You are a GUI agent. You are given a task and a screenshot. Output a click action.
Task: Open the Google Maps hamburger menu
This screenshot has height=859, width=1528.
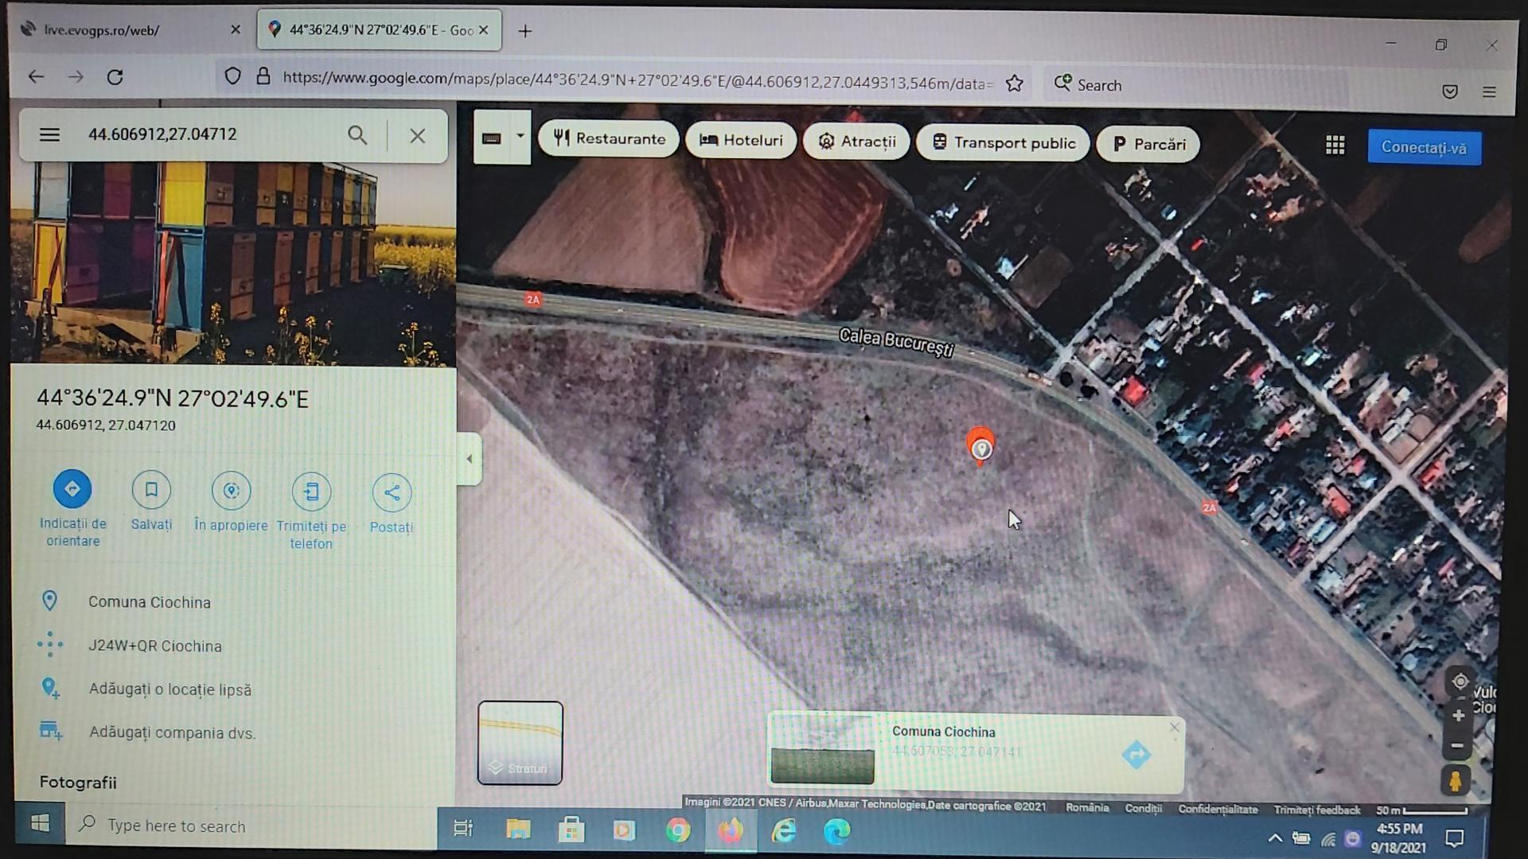pos(49,134)
